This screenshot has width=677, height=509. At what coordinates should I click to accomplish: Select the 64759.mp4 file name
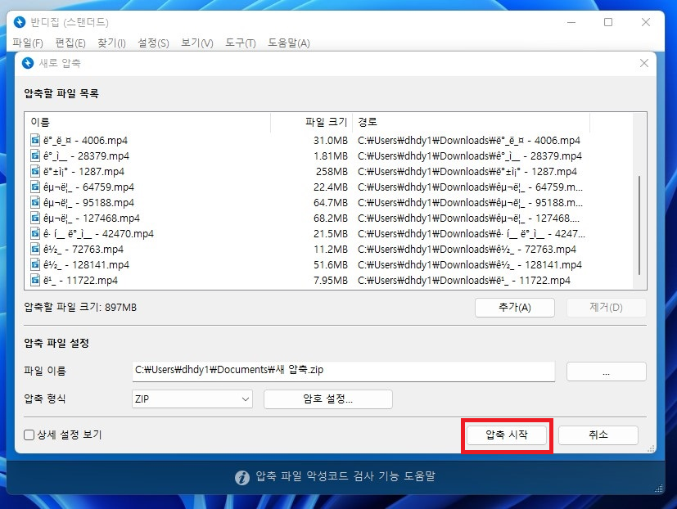pos(89,187)
